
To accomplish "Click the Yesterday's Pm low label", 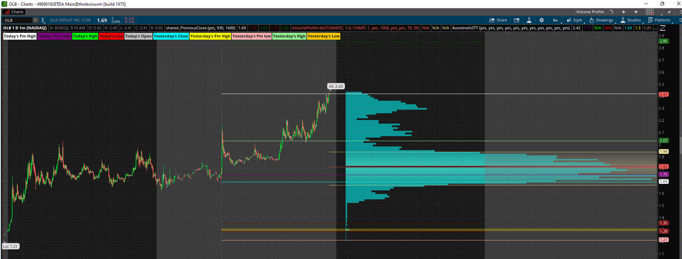I will (252, 36).
